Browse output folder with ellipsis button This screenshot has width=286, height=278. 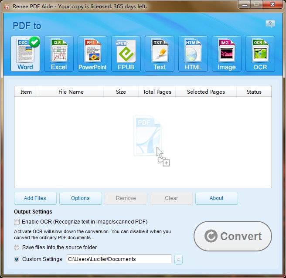point(179,259)
